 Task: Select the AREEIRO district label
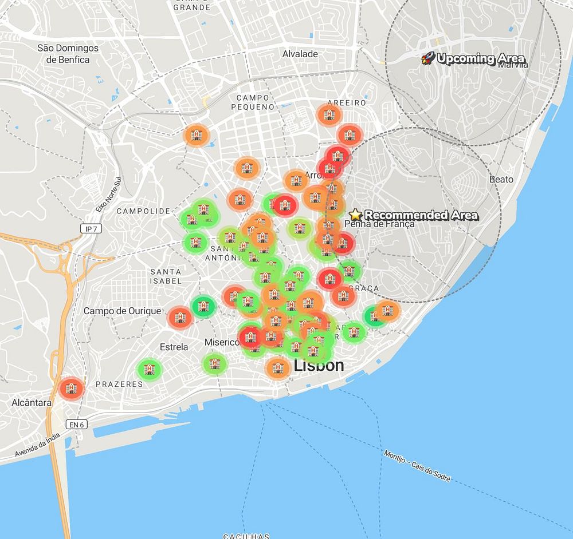(x=347, y=103)
